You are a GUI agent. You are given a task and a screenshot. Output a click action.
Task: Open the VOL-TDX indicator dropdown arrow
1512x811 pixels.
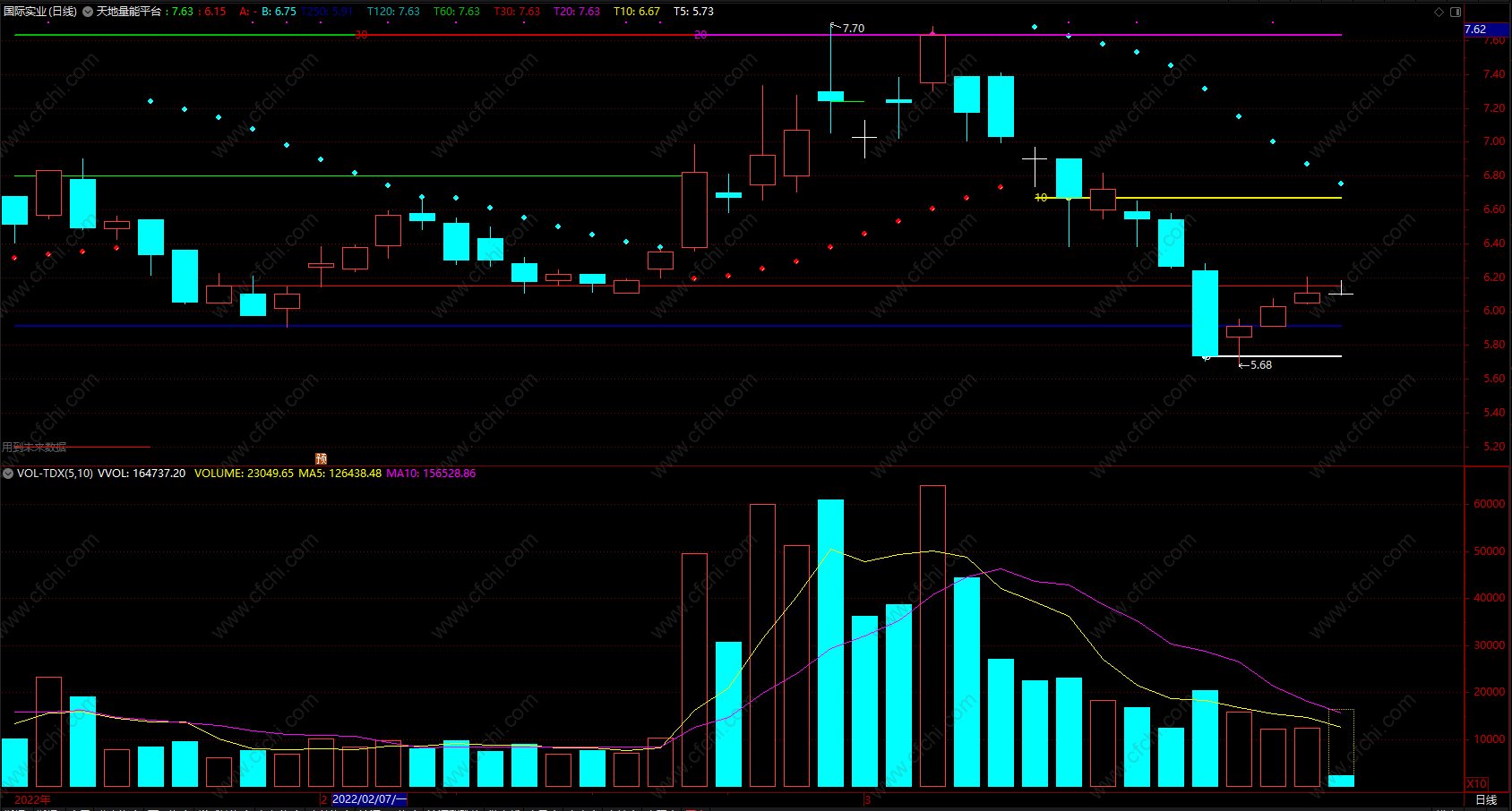click(8, 474)
